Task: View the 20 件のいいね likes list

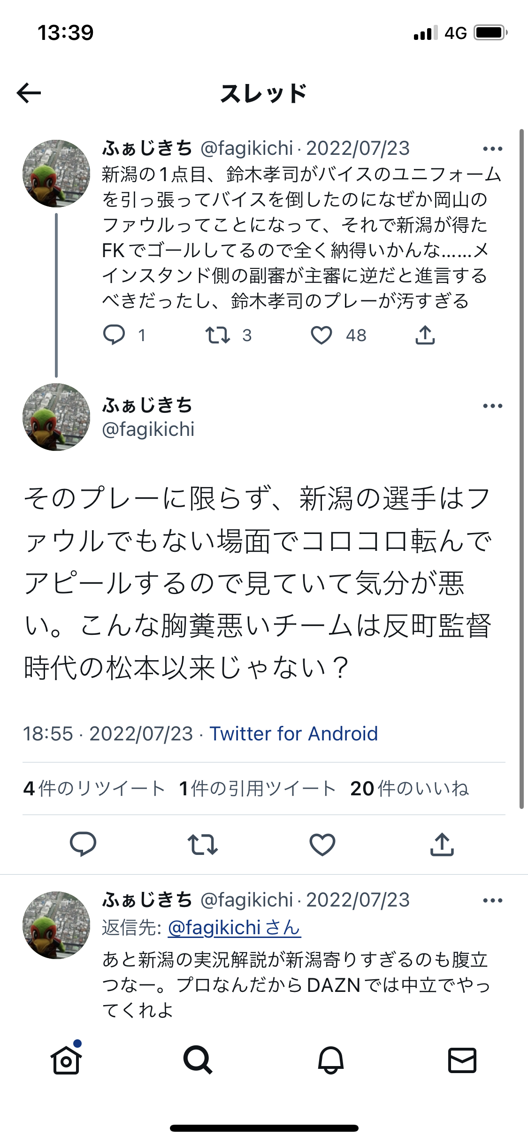Action: coord(409,788)
